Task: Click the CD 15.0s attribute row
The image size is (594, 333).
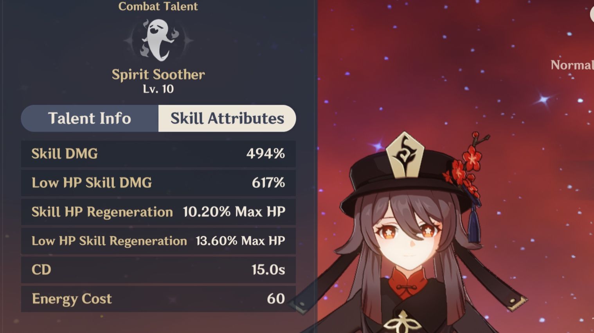Action: [158, 270]
